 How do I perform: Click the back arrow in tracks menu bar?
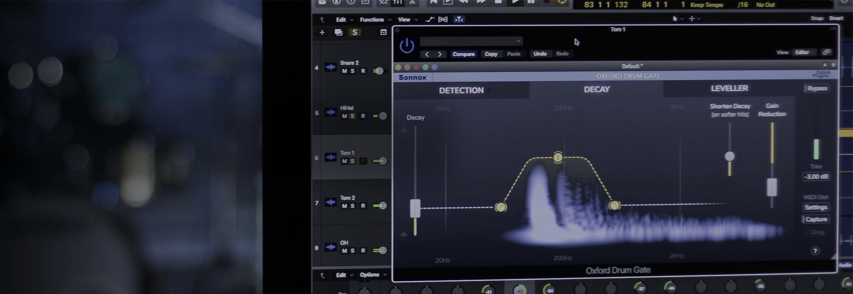[x=322, y=20]
